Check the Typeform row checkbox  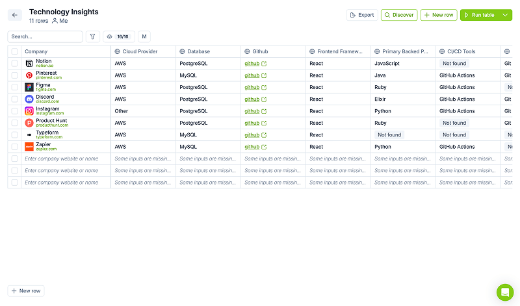[x=14, y=135]
